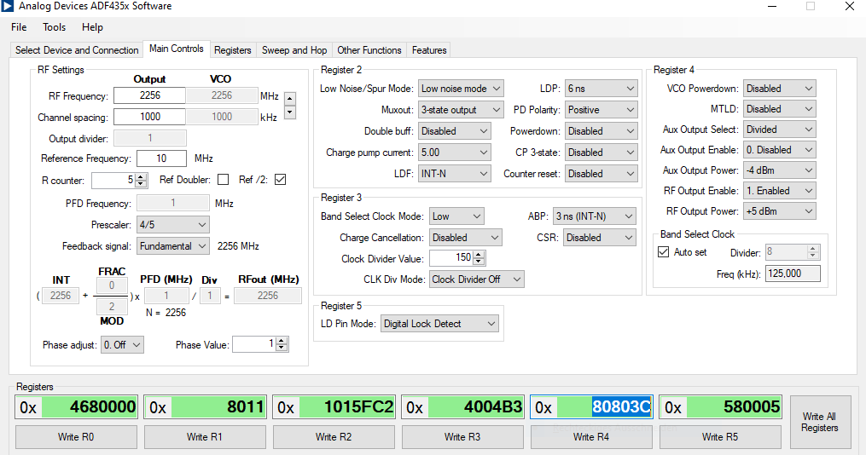Expand the LDP 6 ns dropdown
Viewport: 866px width, 455px height.
click(601, 89)
